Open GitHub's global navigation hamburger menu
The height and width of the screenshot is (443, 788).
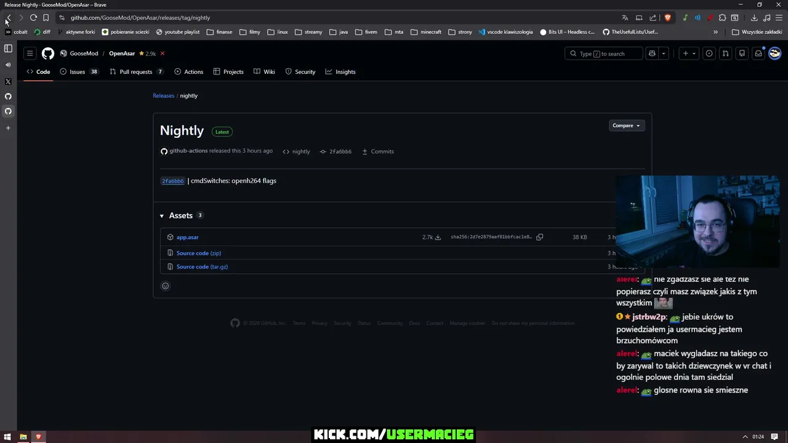pos(30,54)
